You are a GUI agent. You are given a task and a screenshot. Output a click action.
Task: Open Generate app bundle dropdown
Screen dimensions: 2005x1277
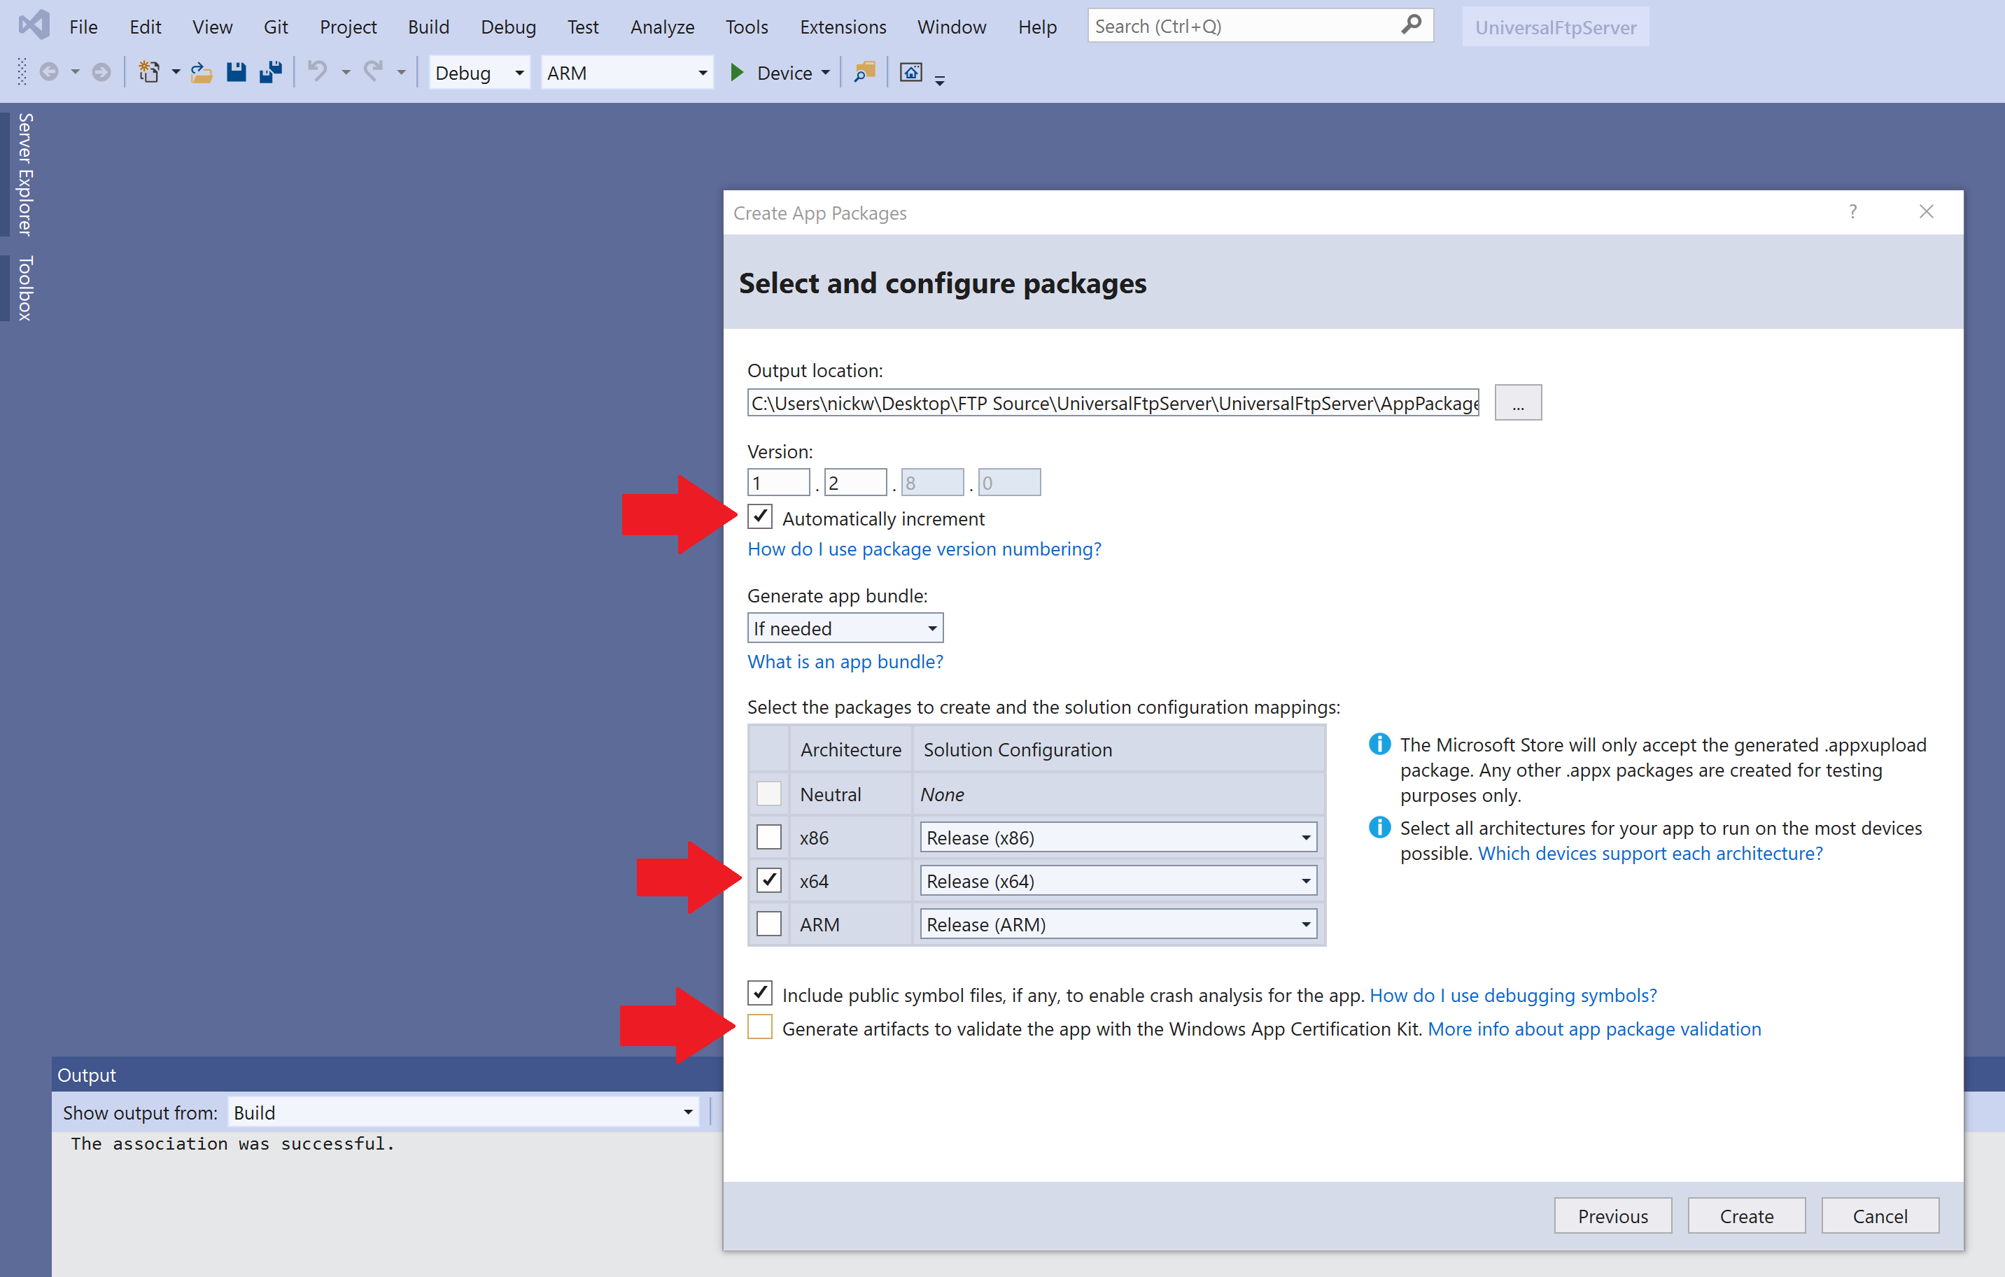tap(844, 628)
